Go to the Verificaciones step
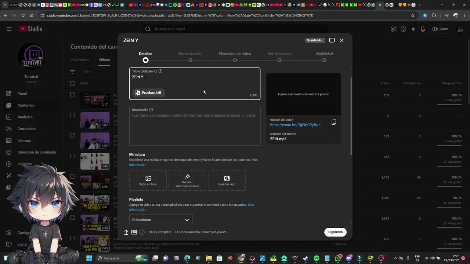Screen dimensions: 470x264 [x=279, y=56]
